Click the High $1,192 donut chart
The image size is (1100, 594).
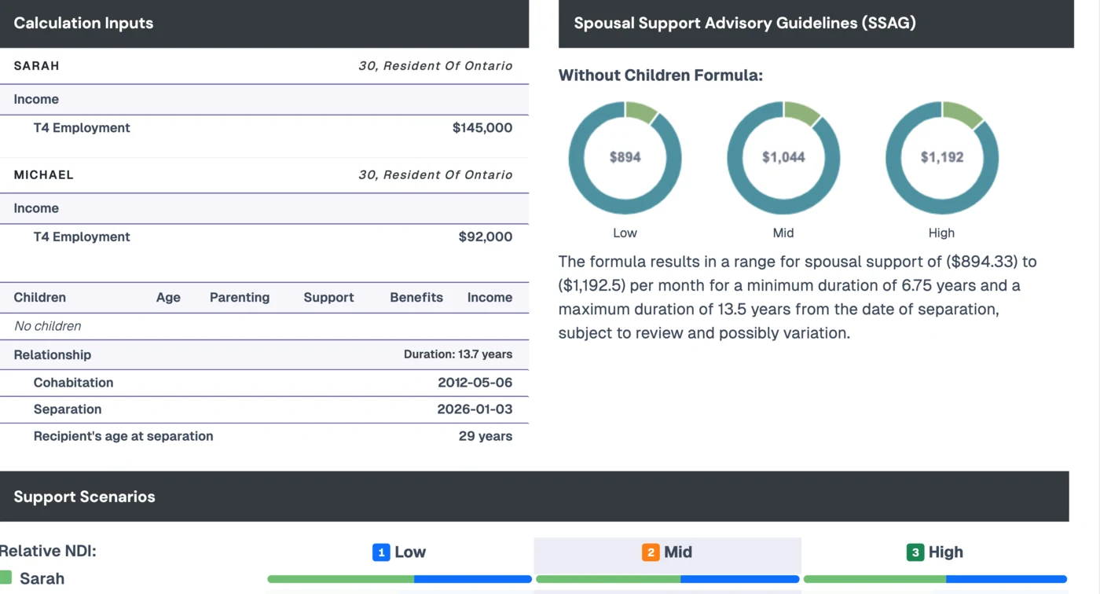(942, 157)
